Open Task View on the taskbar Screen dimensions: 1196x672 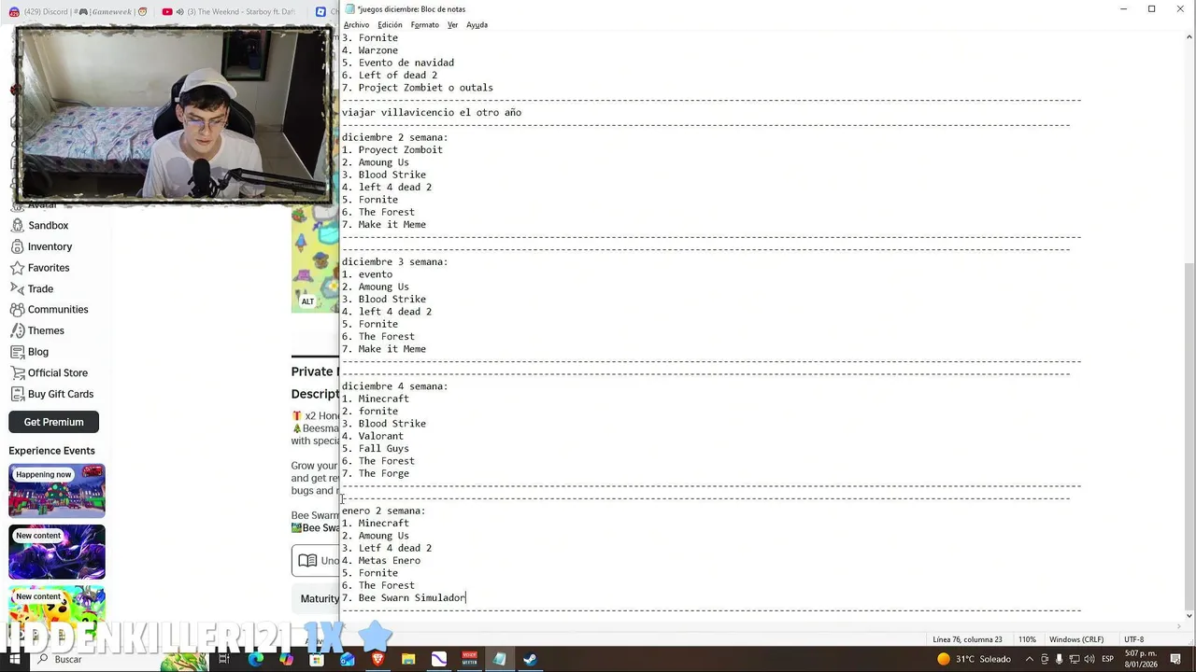(224, 659)
